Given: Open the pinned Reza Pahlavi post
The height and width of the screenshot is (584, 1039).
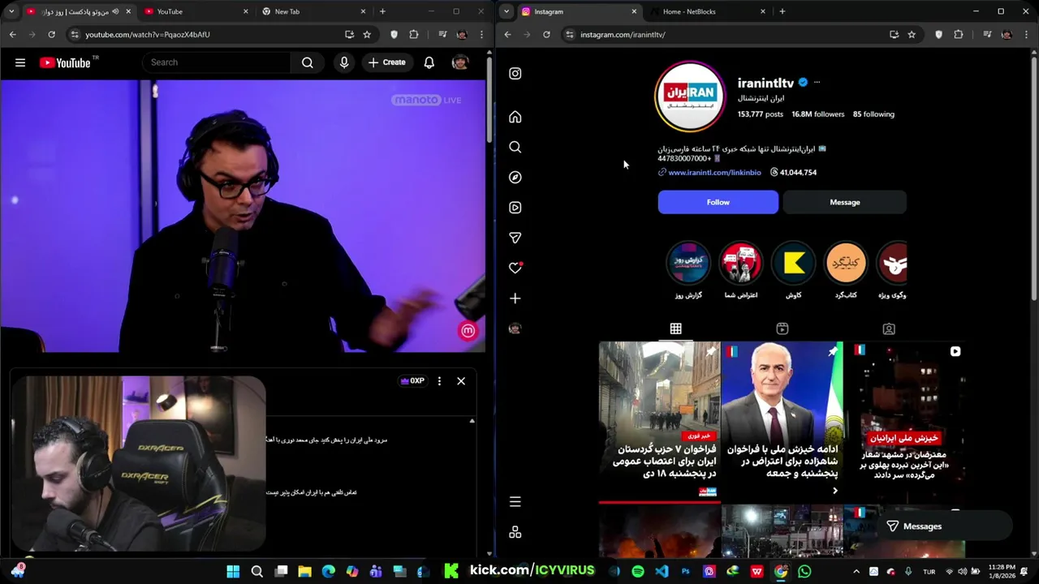Looking at the screenshot, I should pyautogui.click(x=782, y=422).
